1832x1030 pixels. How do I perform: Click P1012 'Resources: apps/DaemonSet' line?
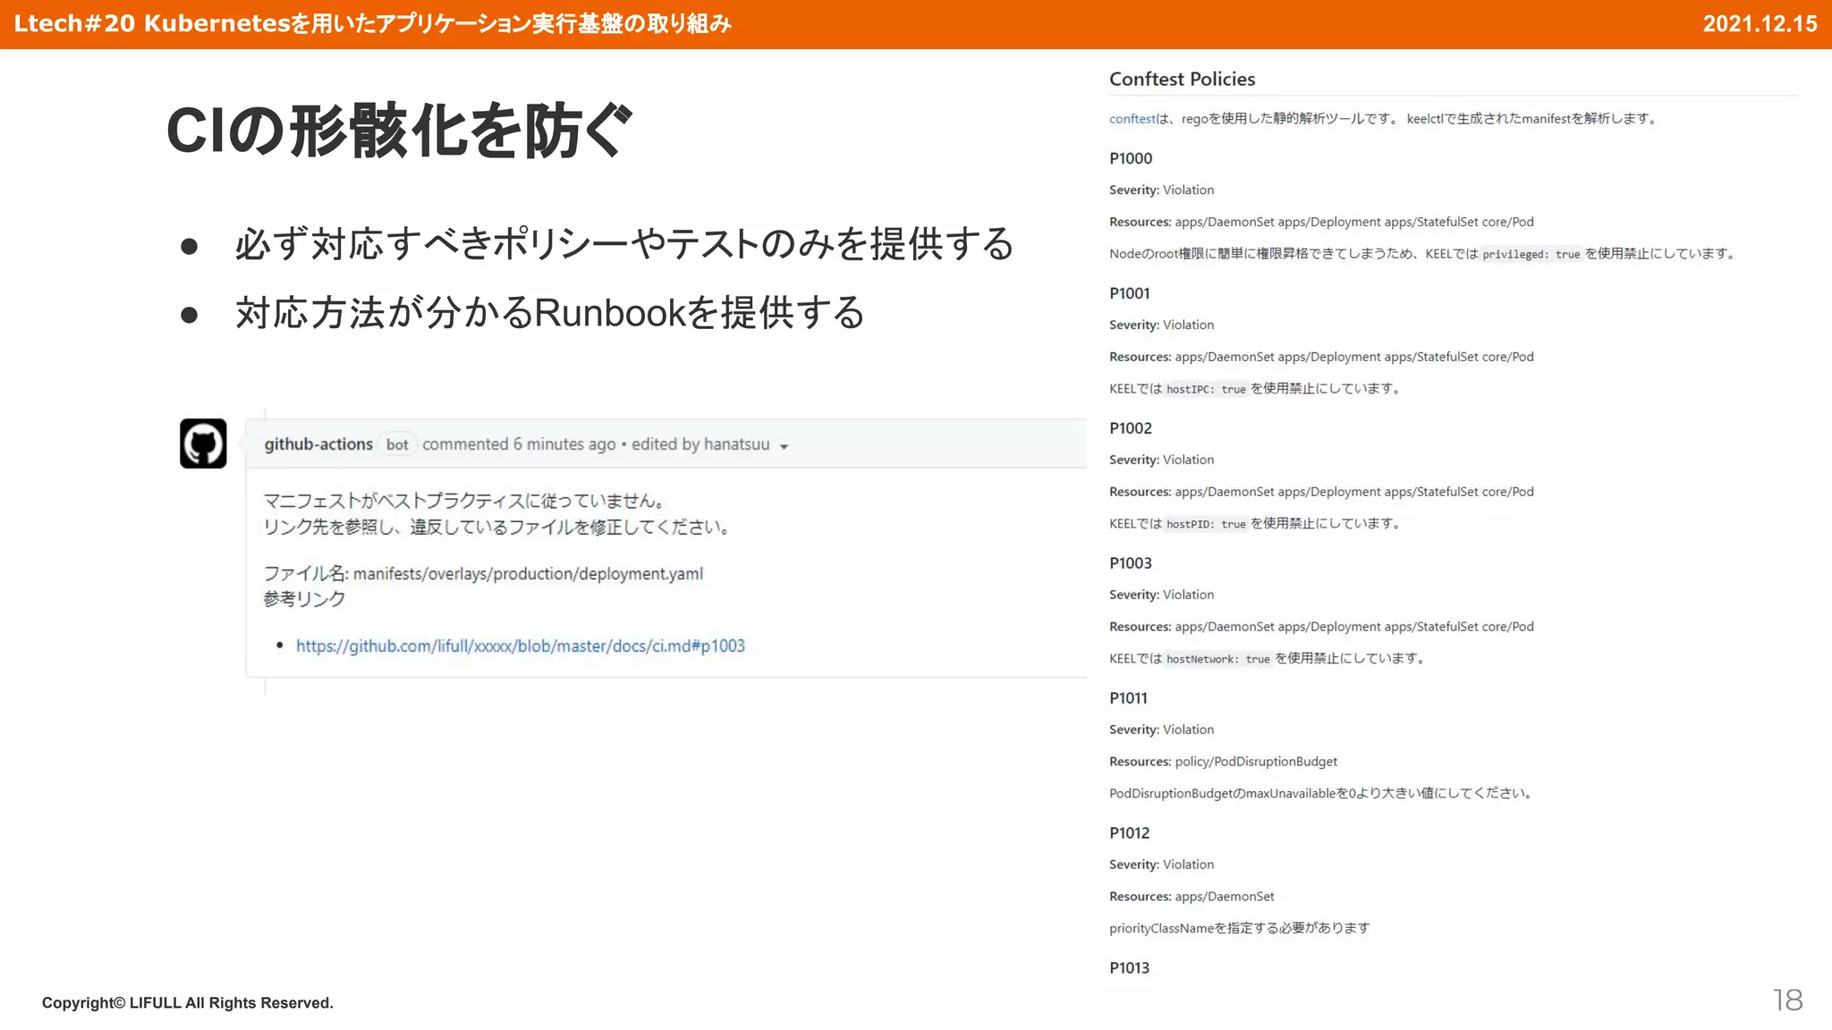click(x=1192, y=897)
